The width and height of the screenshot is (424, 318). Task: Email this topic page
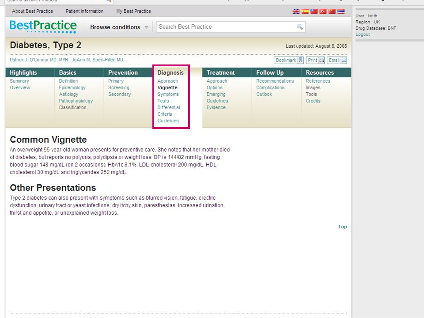pos(337,60)
